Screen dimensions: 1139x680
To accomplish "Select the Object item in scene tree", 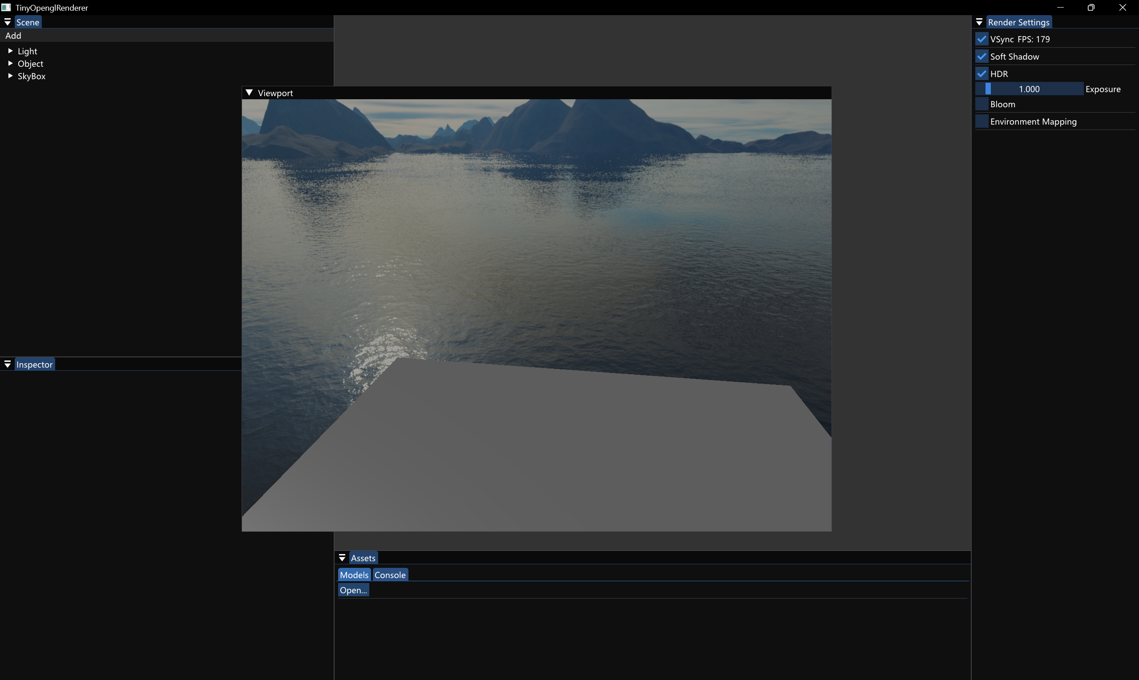I will tap(30, 63).
